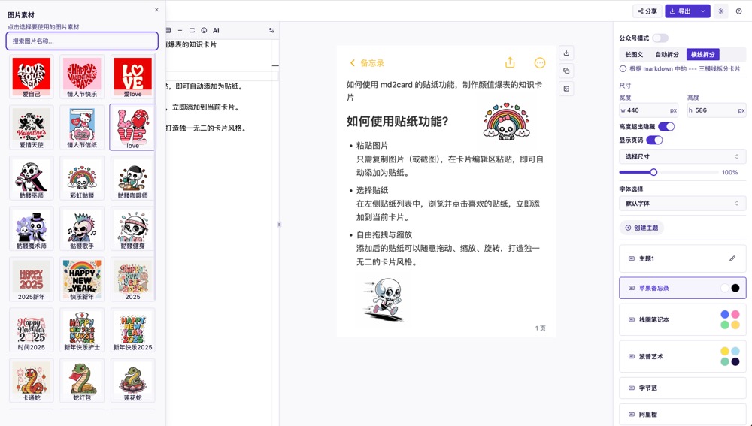The image size is (752, 426).
Task: Turn off the 高度超出隐藏 toggle
Action: click(666, 127)
